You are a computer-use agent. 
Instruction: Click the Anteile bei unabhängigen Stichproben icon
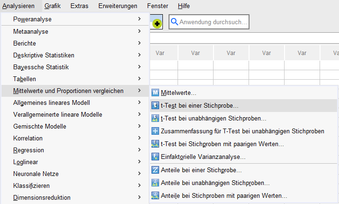pyautogui.click(x=155, y=183)
